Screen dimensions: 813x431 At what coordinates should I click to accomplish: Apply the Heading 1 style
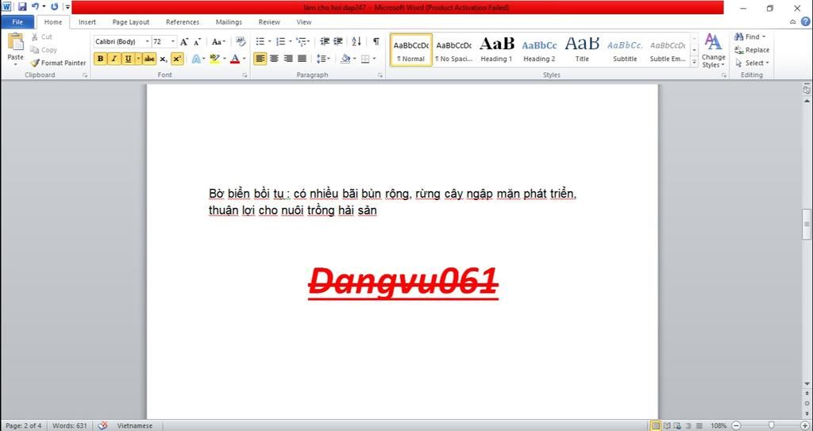pyautogui.click(x=496, y=50)
